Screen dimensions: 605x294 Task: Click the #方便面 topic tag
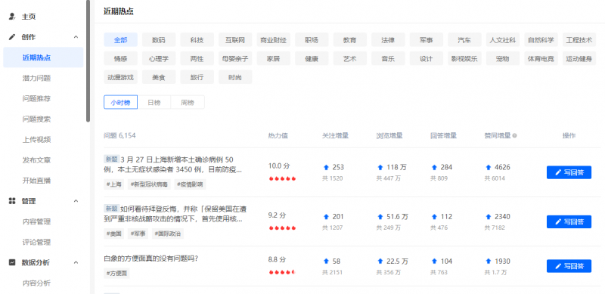[x=117, y=273]
